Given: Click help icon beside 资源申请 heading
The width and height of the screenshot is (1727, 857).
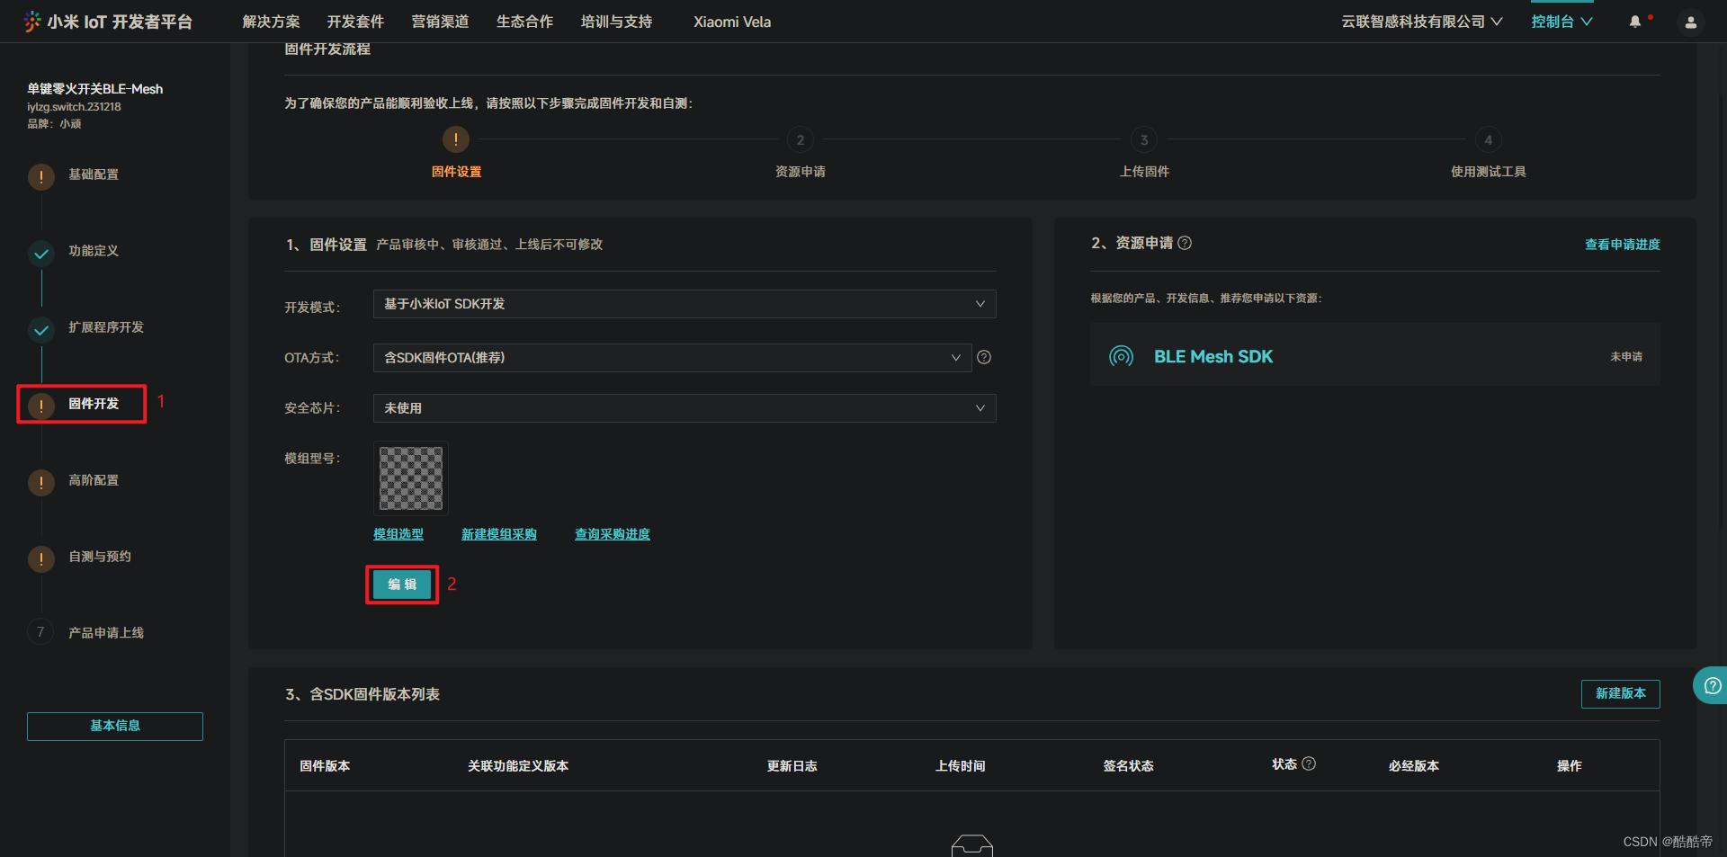Looking at the screenshot, I should tap(1185, 243).
